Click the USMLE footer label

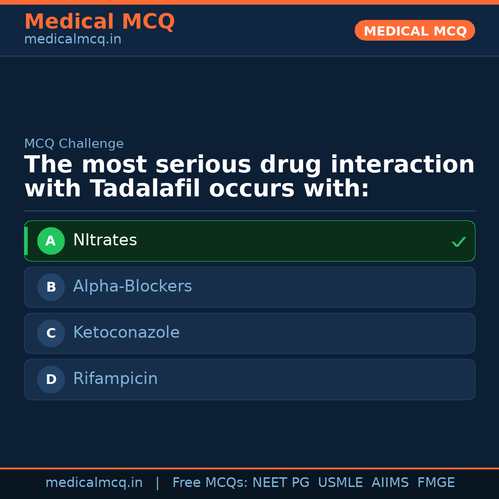tap(340, 483)
